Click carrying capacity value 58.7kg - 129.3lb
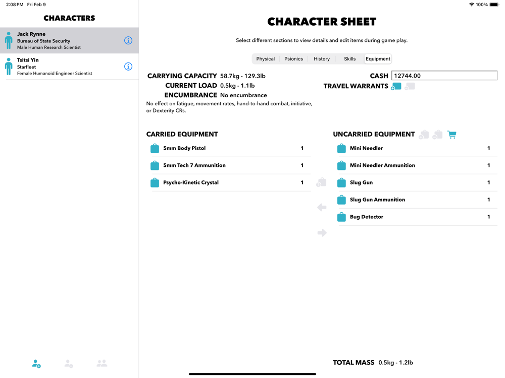This screenshot has height=378, width=505. coord(243,76)
